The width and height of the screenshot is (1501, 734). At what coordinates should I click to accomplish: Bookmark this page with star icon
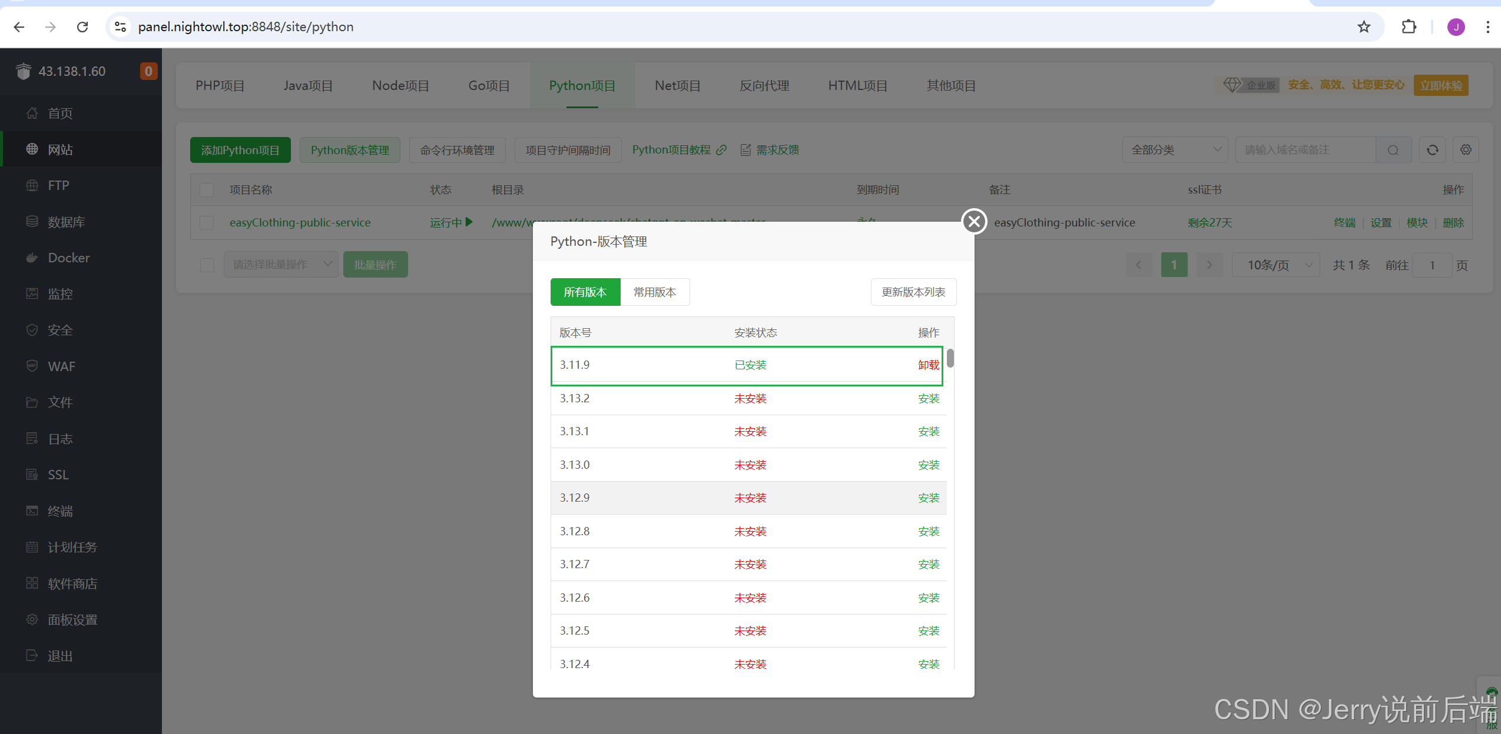tap(1364, 27)
